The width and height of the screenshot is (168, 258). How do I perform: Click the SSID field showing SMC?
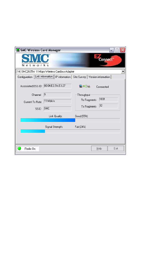click(57, 109)
